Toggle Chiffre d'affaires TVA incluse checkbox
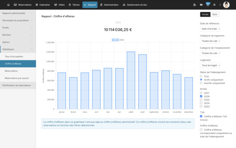This screenshot has height=148, width=236. (201, 116)
